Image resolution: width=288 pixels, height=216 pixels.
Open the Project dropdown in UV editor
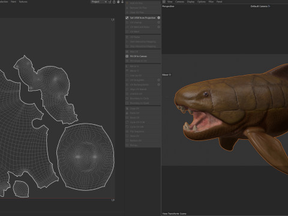point(99,2)
